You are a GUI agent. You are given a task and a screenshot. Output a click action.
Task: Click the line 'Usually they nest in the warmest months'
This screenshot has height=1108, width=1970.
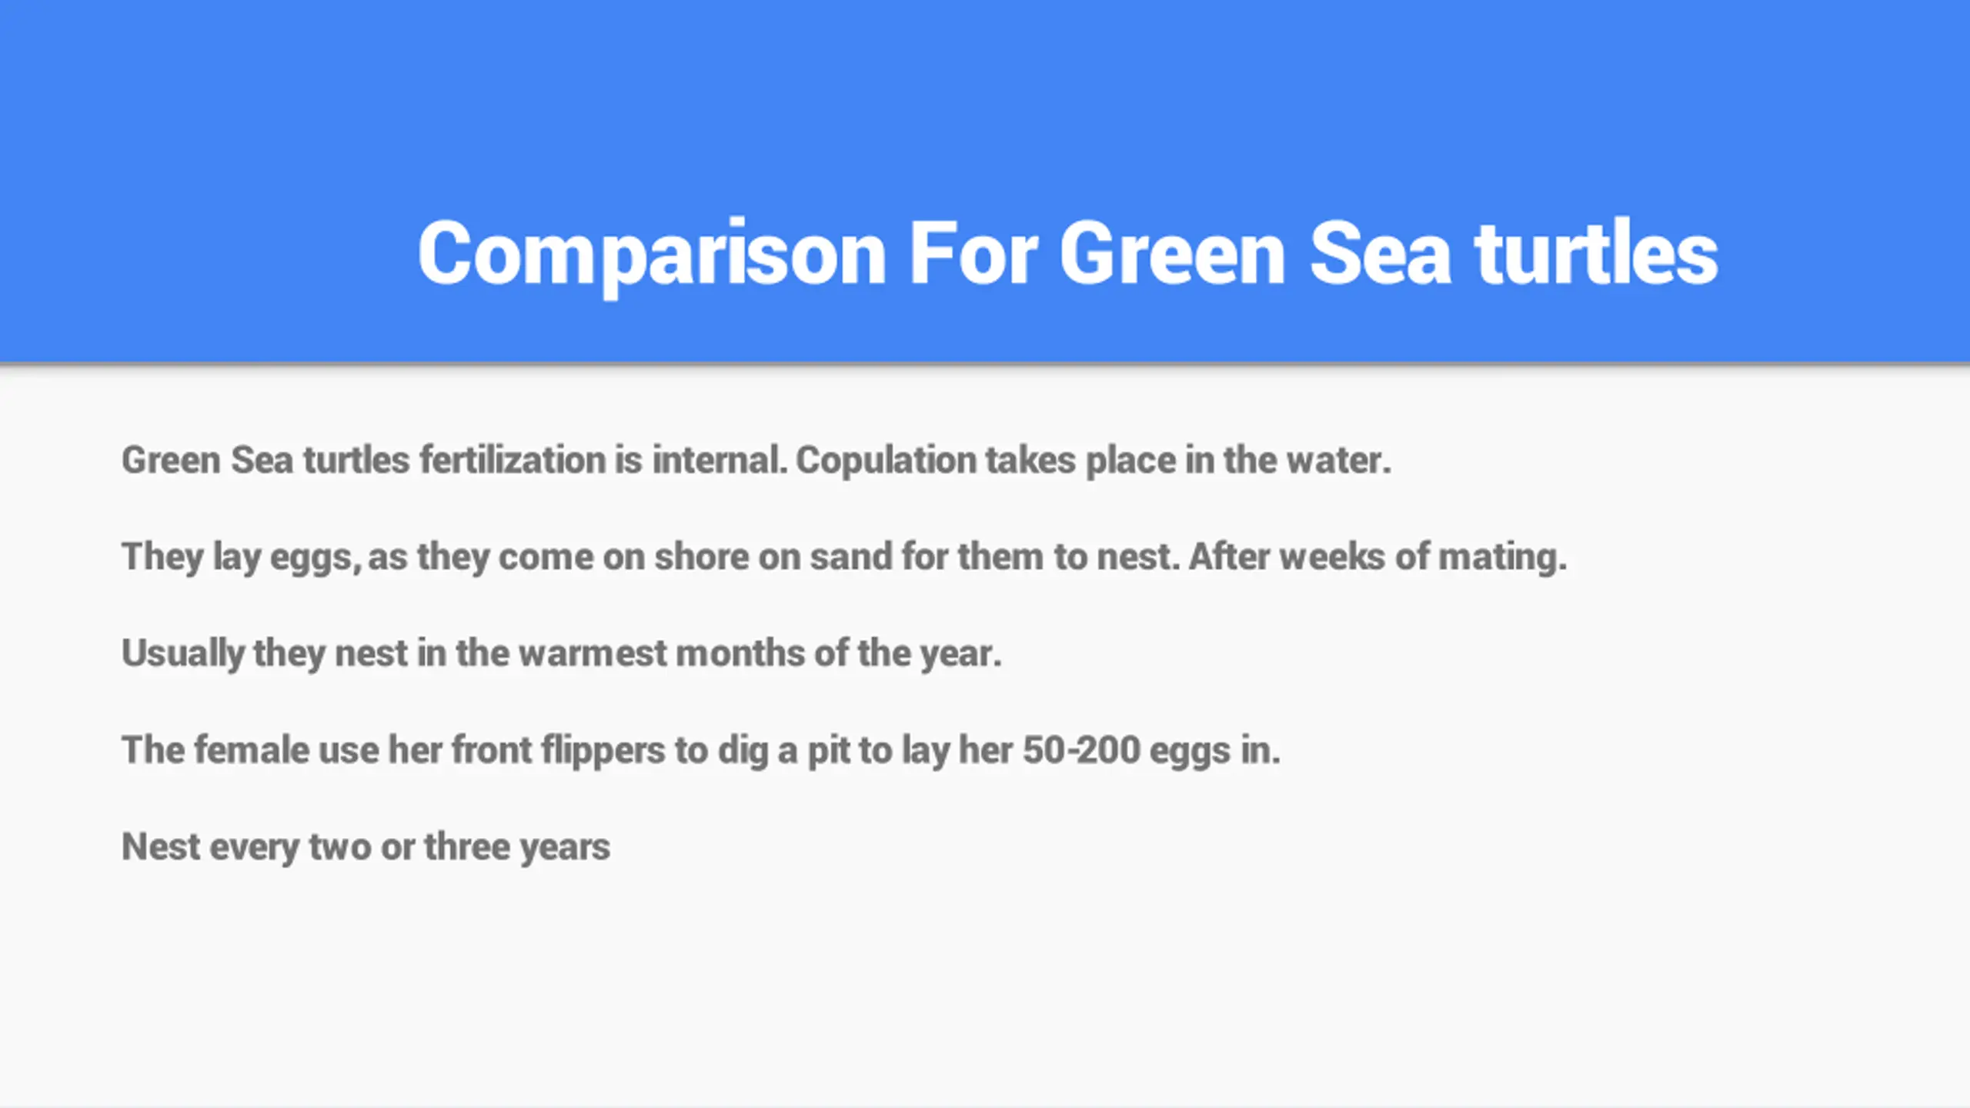tap(562, 654)
